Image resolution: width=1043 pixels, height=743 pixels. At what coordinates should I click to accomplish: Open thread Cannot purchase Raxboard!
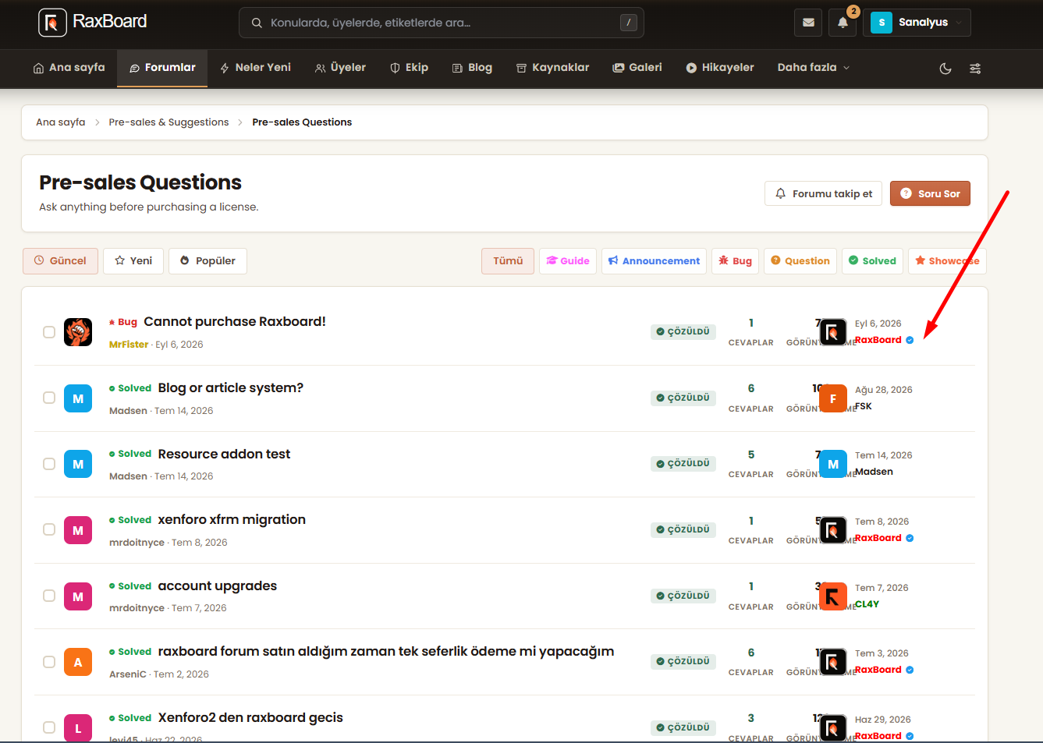(235, 321)
